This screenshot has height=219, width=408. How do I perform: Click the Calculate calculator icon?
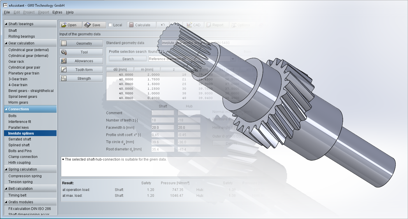click(131, 25)
